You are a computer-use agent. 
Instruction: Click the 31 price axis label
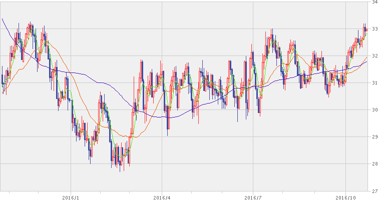(x=374, y=83)
